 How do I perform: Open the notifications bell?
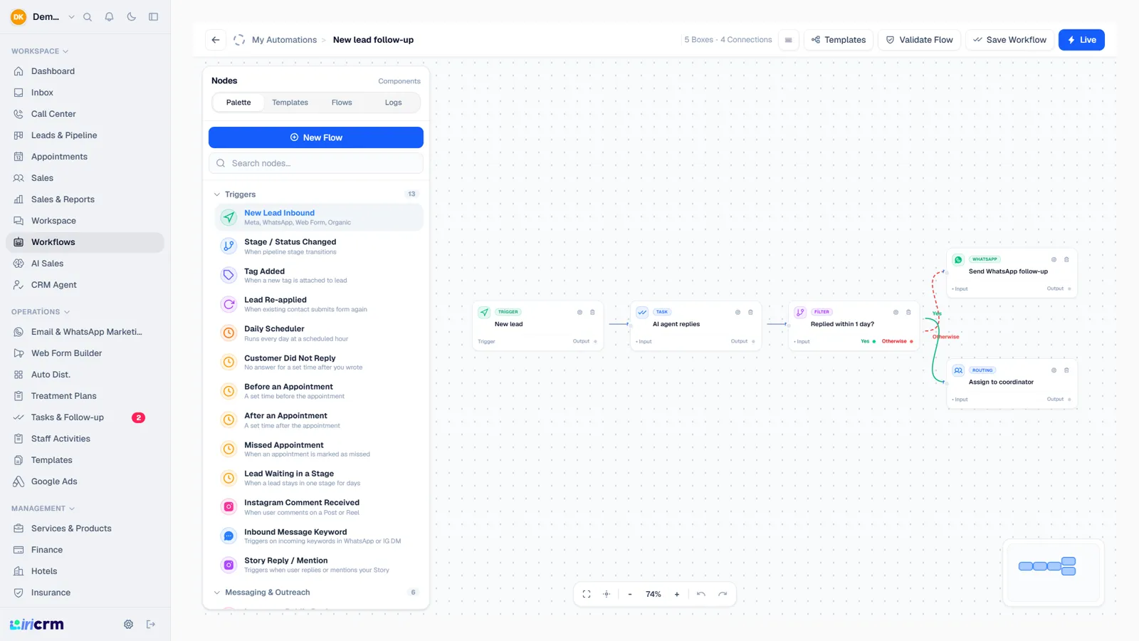point(109,17)
